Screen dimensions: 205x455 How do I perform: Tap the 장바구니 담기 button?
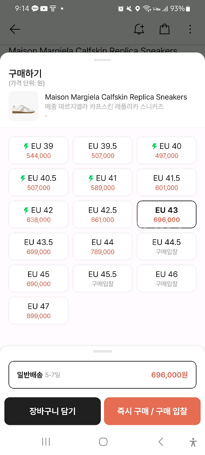point(52,411)
